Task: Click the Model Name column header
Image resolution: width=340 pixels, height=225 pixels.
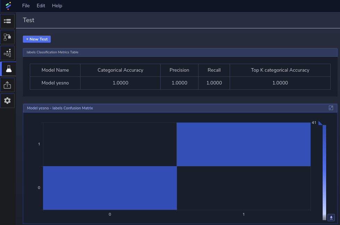Action: [x=55, y=70]
